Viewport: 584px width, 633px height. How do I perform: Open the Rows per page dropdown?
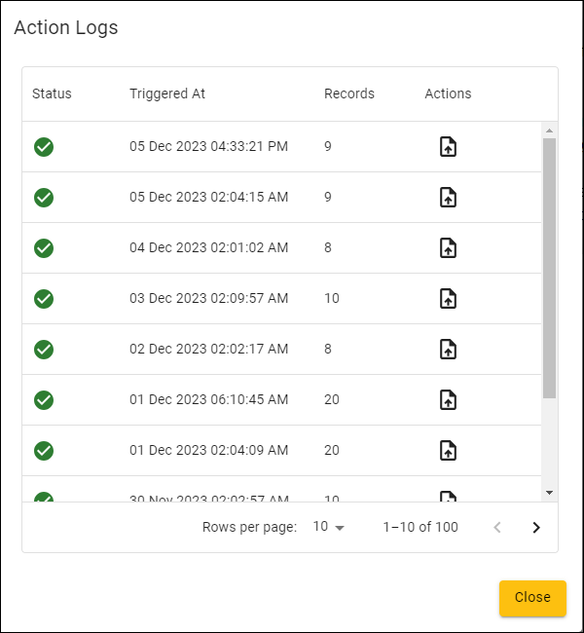tap(329, 527)
